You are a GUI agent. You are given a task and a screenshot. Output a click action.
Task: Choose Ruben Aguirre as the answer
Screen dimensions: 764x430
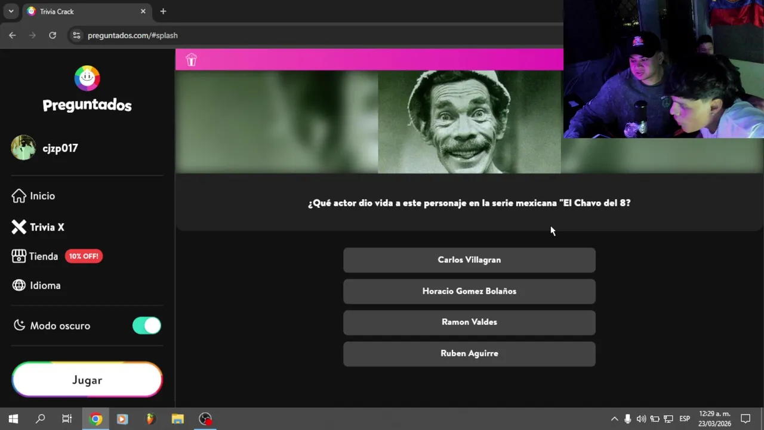469,354
